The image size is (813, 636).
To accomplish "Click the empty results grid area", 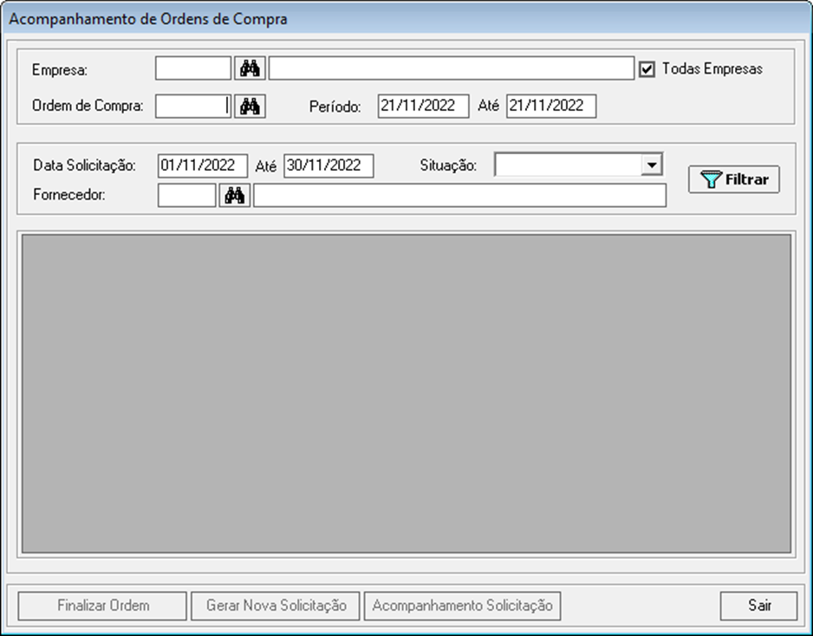I will [x=406, y=394].
